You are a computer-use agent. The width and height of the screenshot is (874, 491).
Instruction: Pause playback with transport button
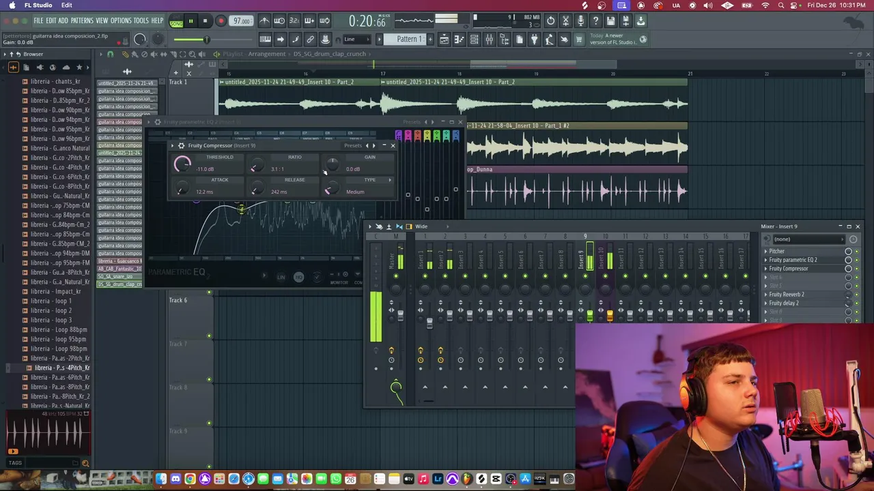pyautogui.click(x=191, y=20)
